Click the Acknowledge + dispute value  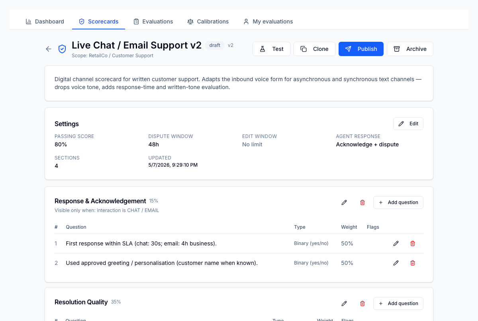[367, 144]
